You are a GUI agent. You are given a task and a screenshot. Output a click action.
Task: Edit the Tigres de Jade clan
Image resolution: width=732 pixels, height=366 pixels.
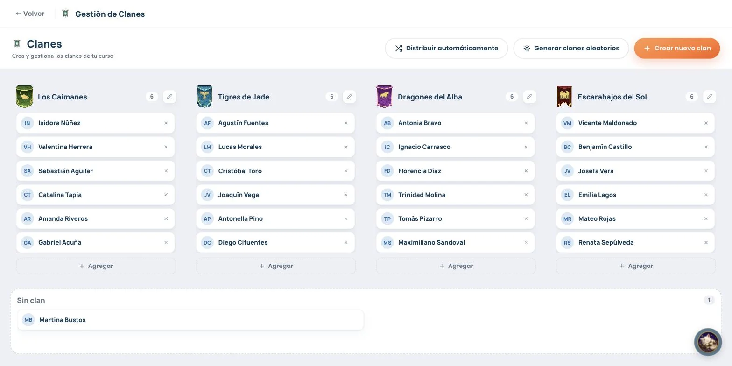click(x=350, y=97)
